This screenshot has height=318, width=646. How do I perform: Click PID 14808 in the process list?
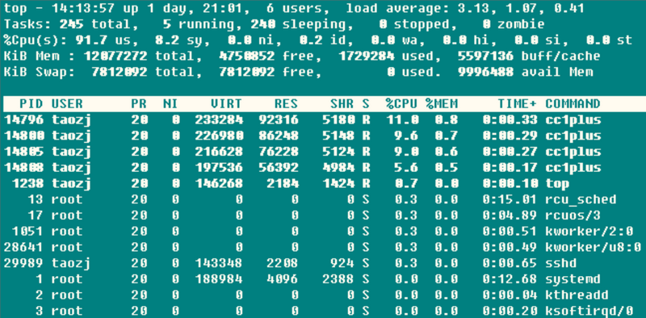[23, 168]
